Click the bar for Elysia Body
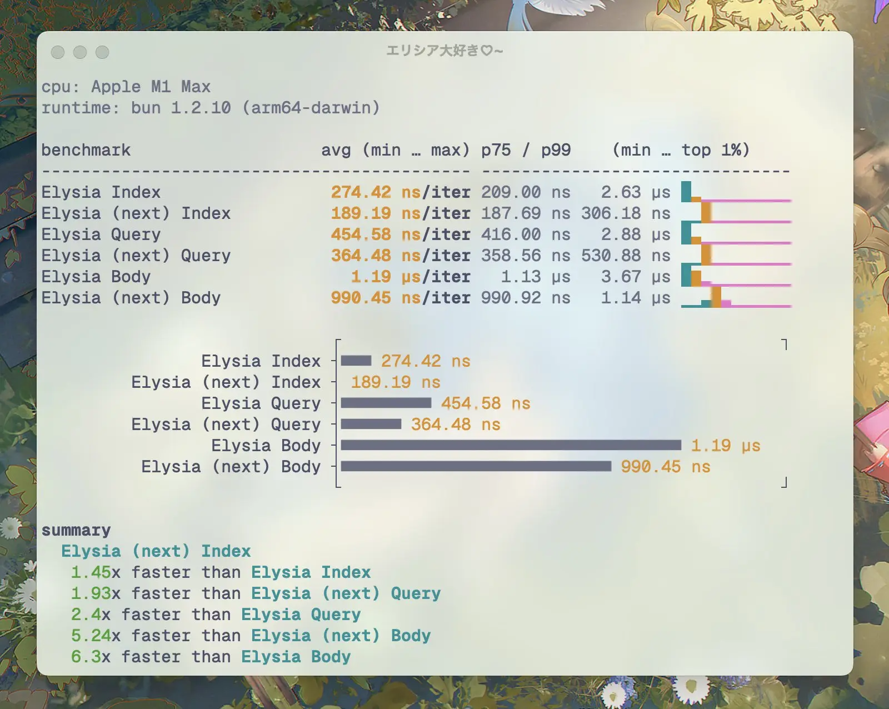Screen dimensions: 889x709 tap(511, 445)
